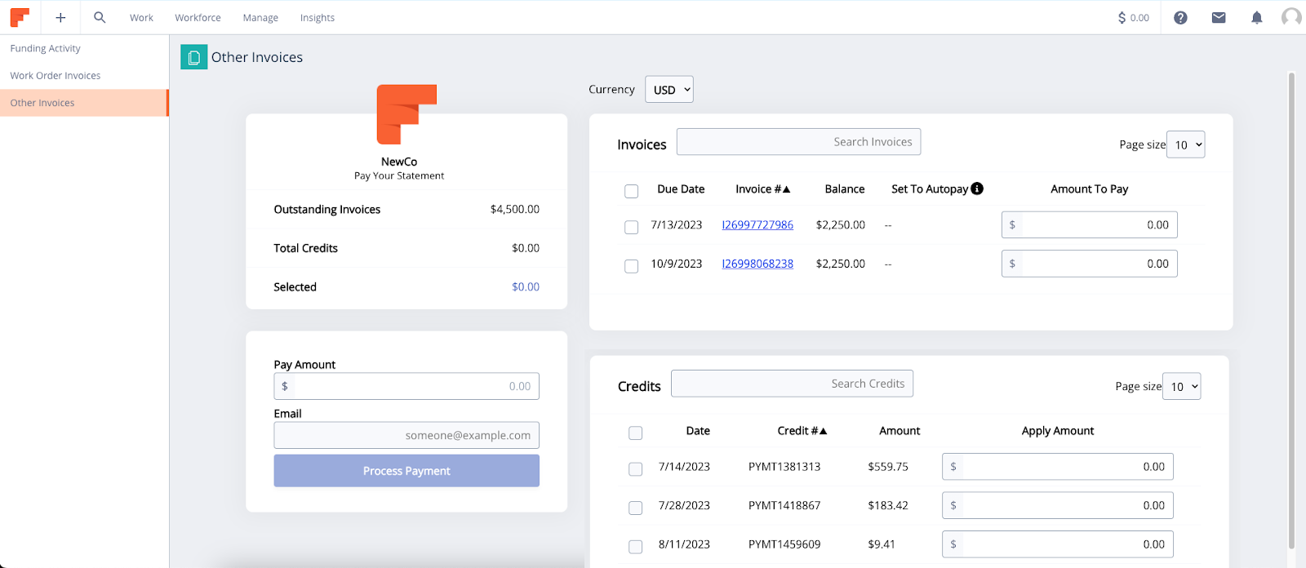This screenshot has height=568, width=1306.
Task: Open the Invoices page size dropdown
Action: (1185, 144)
